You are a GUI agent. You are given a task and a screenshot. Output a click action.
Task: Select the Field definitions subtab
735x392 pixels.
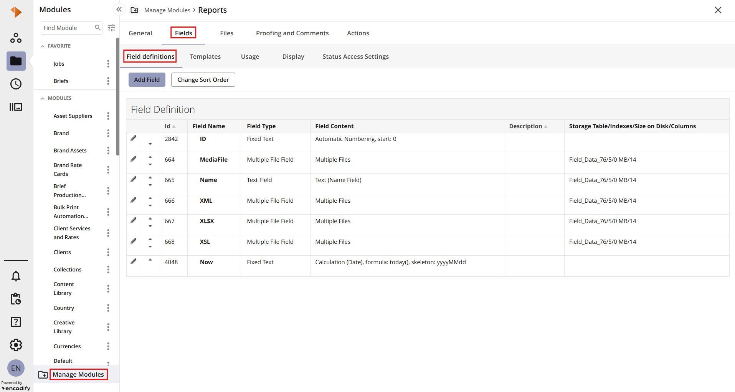click(x=150, y=56)
